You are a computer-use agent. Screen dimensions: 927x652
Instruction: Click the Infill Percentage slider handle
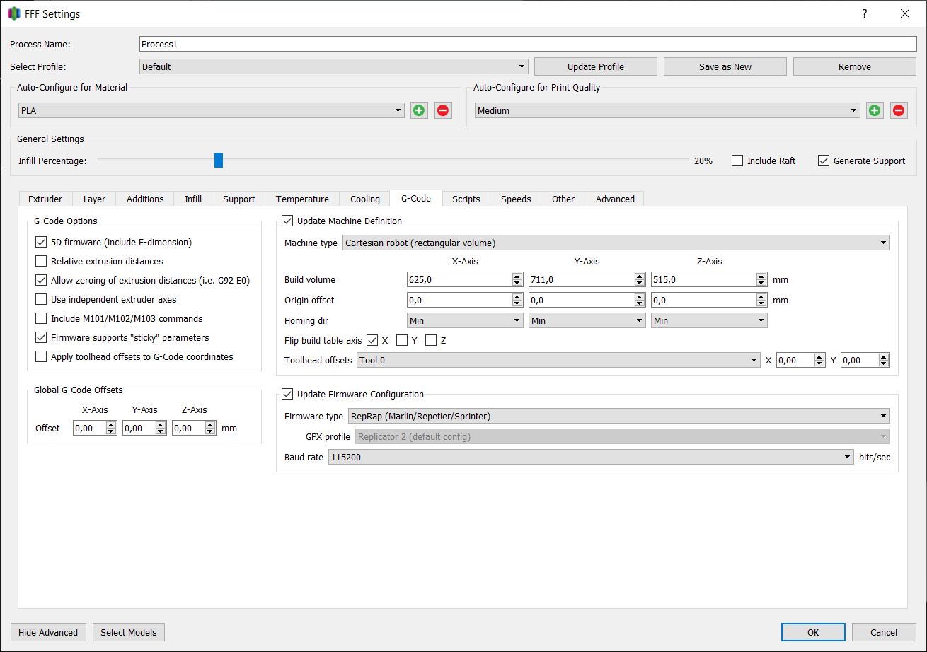point(219,161)
